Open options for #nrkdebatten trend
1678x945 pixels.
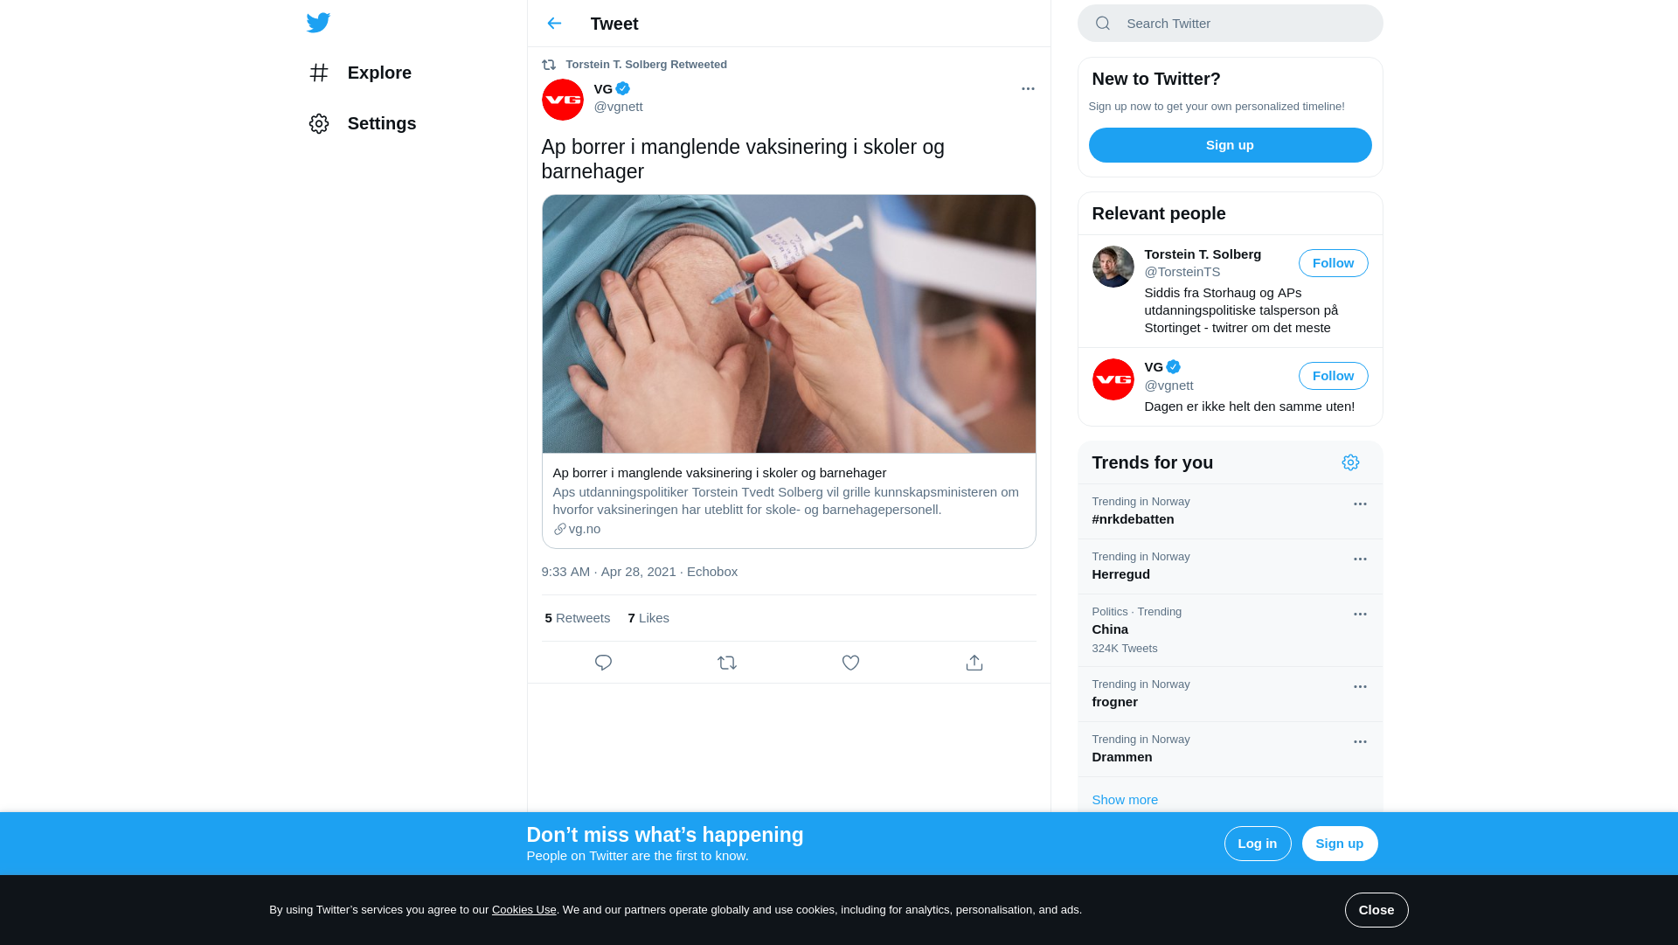tap(1360, 504)
